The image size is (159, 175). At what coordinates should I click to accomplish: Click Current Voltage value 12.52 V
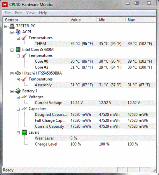click(x=76, y=103)
